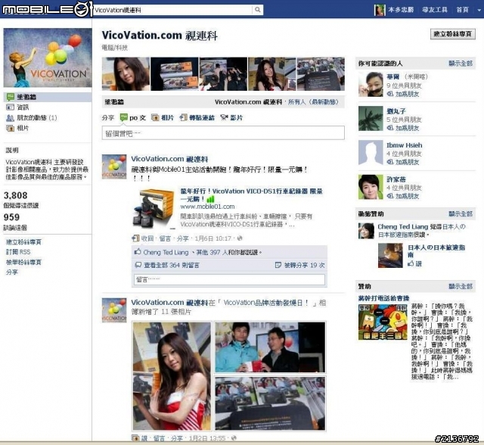Image resolution: width=484 pixels, height=445 pixels.
Task: Click the www.mobile01.com link
Action: click(x=207, y=207)
